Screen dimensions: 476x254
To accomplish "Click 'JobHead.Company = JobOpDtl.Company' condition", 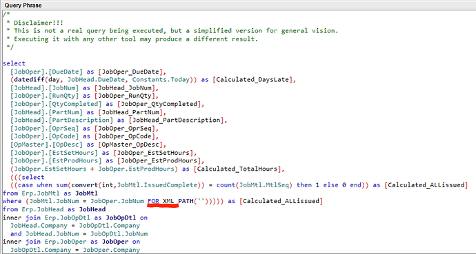I will point(75,226).
